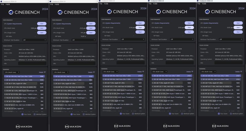This screenshot has height=131, width=246.
Task: Start GPU test in 2125 pts window
Action: point(189,23)
